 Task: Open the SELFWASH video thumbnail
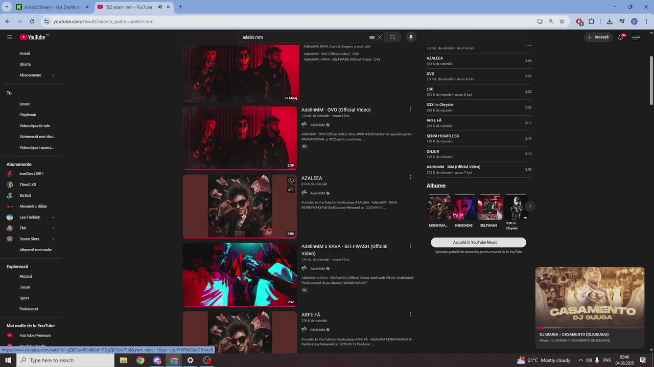click(240, 275)
